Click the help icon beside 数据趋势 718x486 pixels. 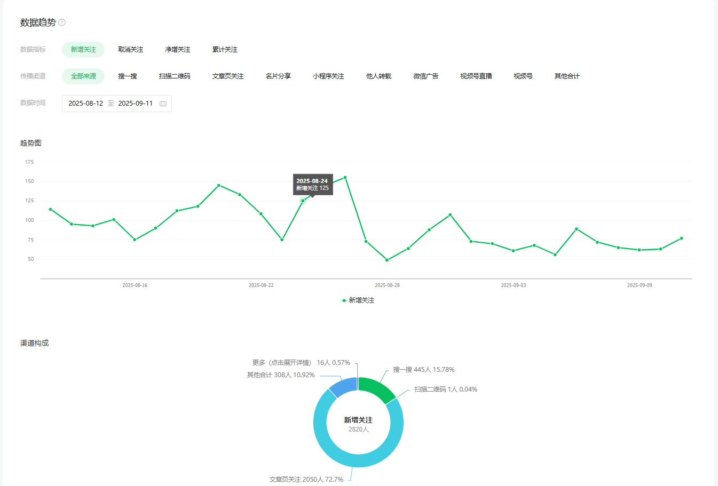[62, 22]
